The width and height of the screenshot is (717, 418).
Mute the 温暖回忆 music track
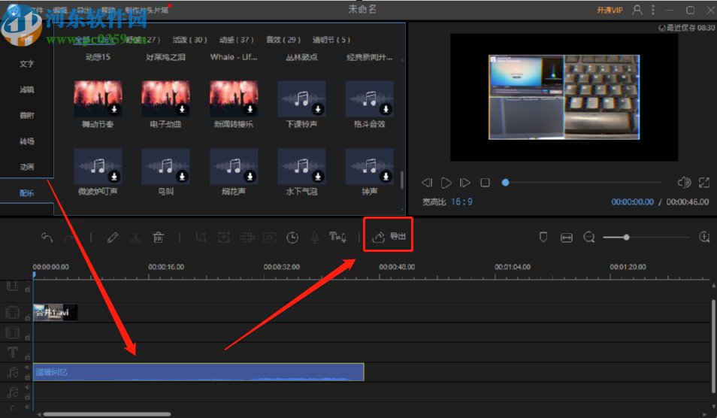(28, 367)
